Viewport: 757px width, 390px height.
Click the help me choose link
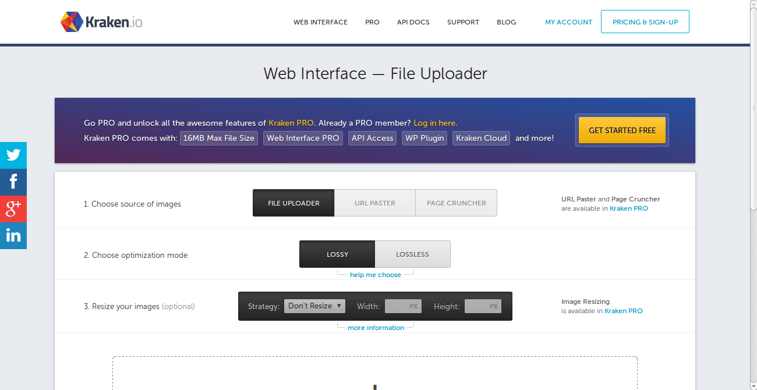376,275
